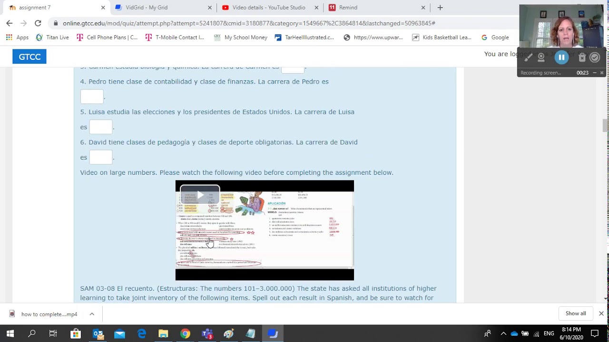Check battery status tray icon

tap(525, 333)
